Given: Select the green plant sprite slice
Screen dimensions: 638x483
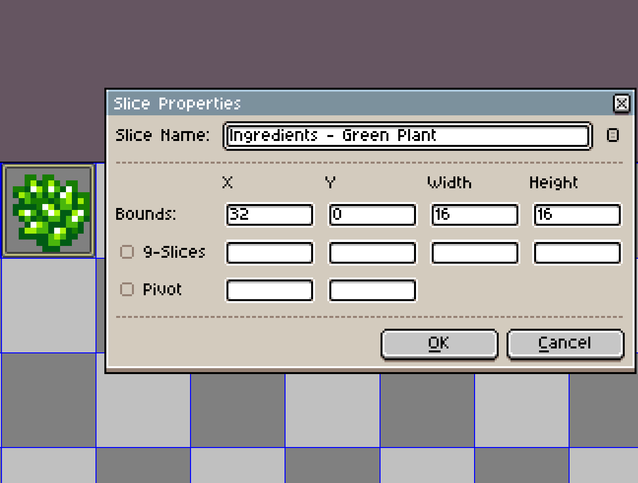Looking at the screenshot, I should [x=48, y=211].
